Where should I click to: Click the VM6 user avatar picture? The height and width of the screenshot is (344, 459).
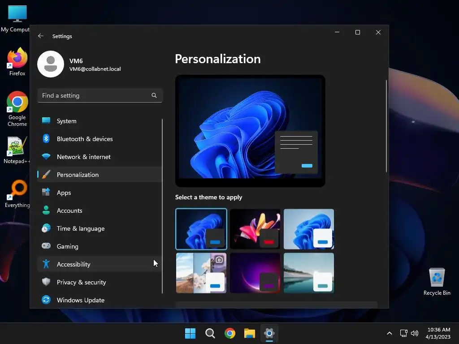[51, 64]
